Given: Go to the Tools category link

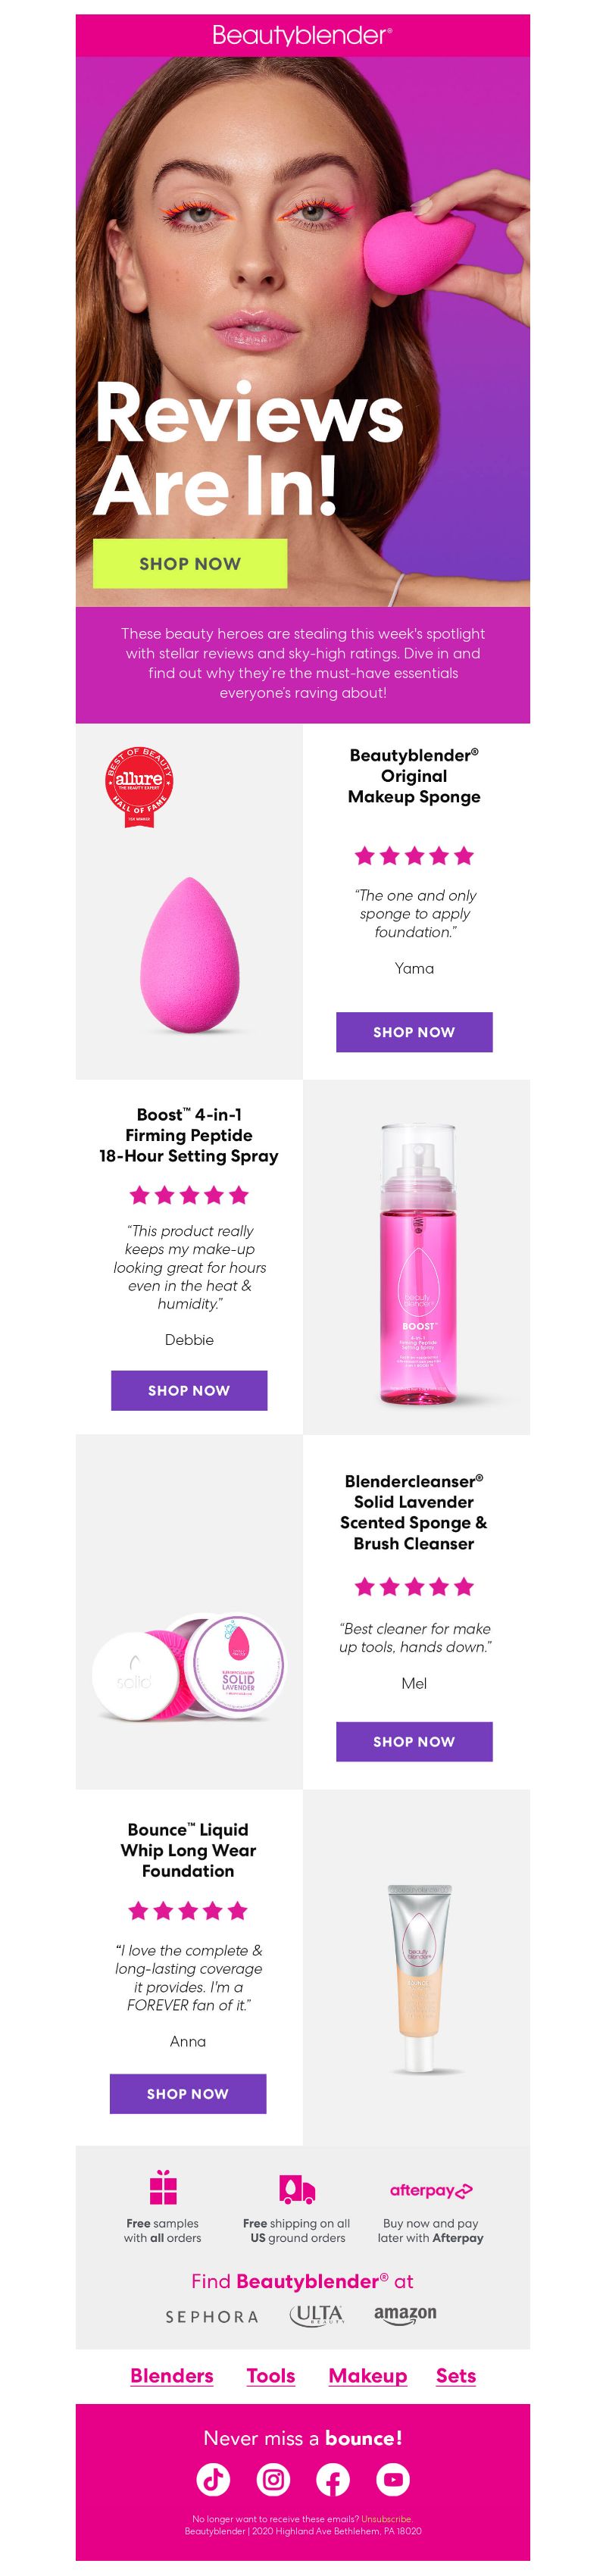Looking at the screenshot, I should (x=271, y=2375).
